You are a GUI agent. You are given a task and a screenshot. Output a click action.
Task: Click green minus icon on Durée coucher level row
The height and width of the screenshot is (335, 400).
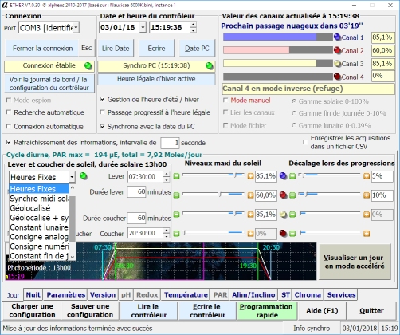(177, 215)
